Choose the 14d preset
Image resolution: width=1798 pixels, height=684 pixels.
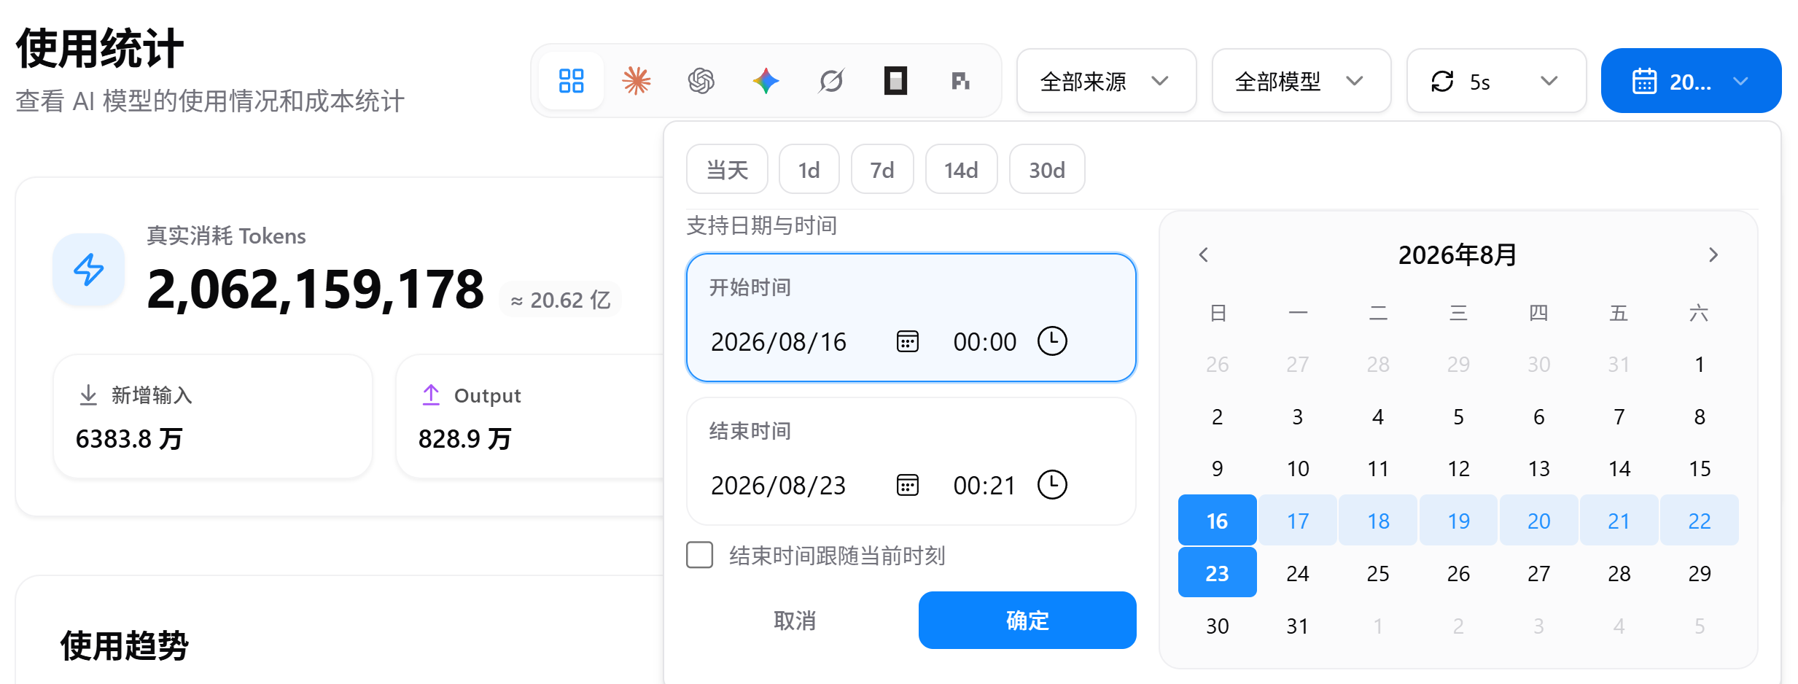coord(961,170)
